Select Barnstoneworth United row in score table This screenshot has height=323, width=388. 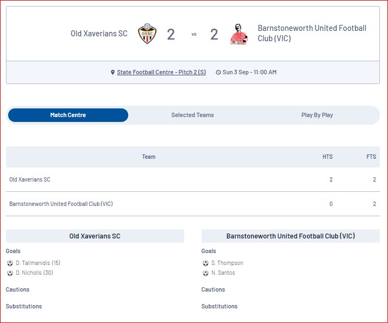coord(193,204)
